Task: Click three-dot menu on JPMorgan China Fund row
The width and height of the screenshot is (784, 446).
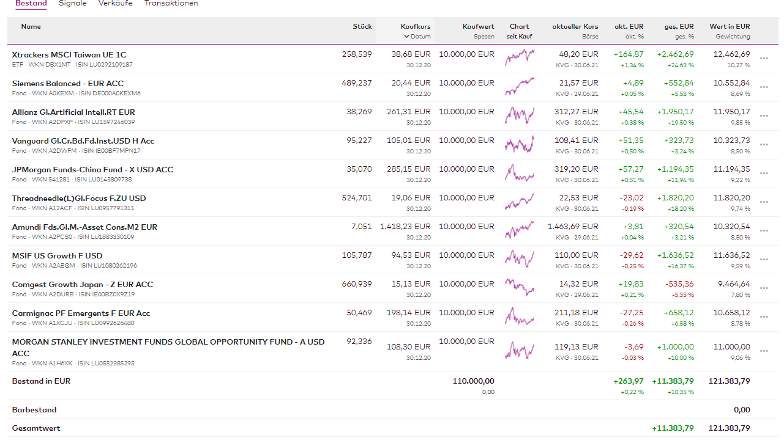Action: (764, 174)
